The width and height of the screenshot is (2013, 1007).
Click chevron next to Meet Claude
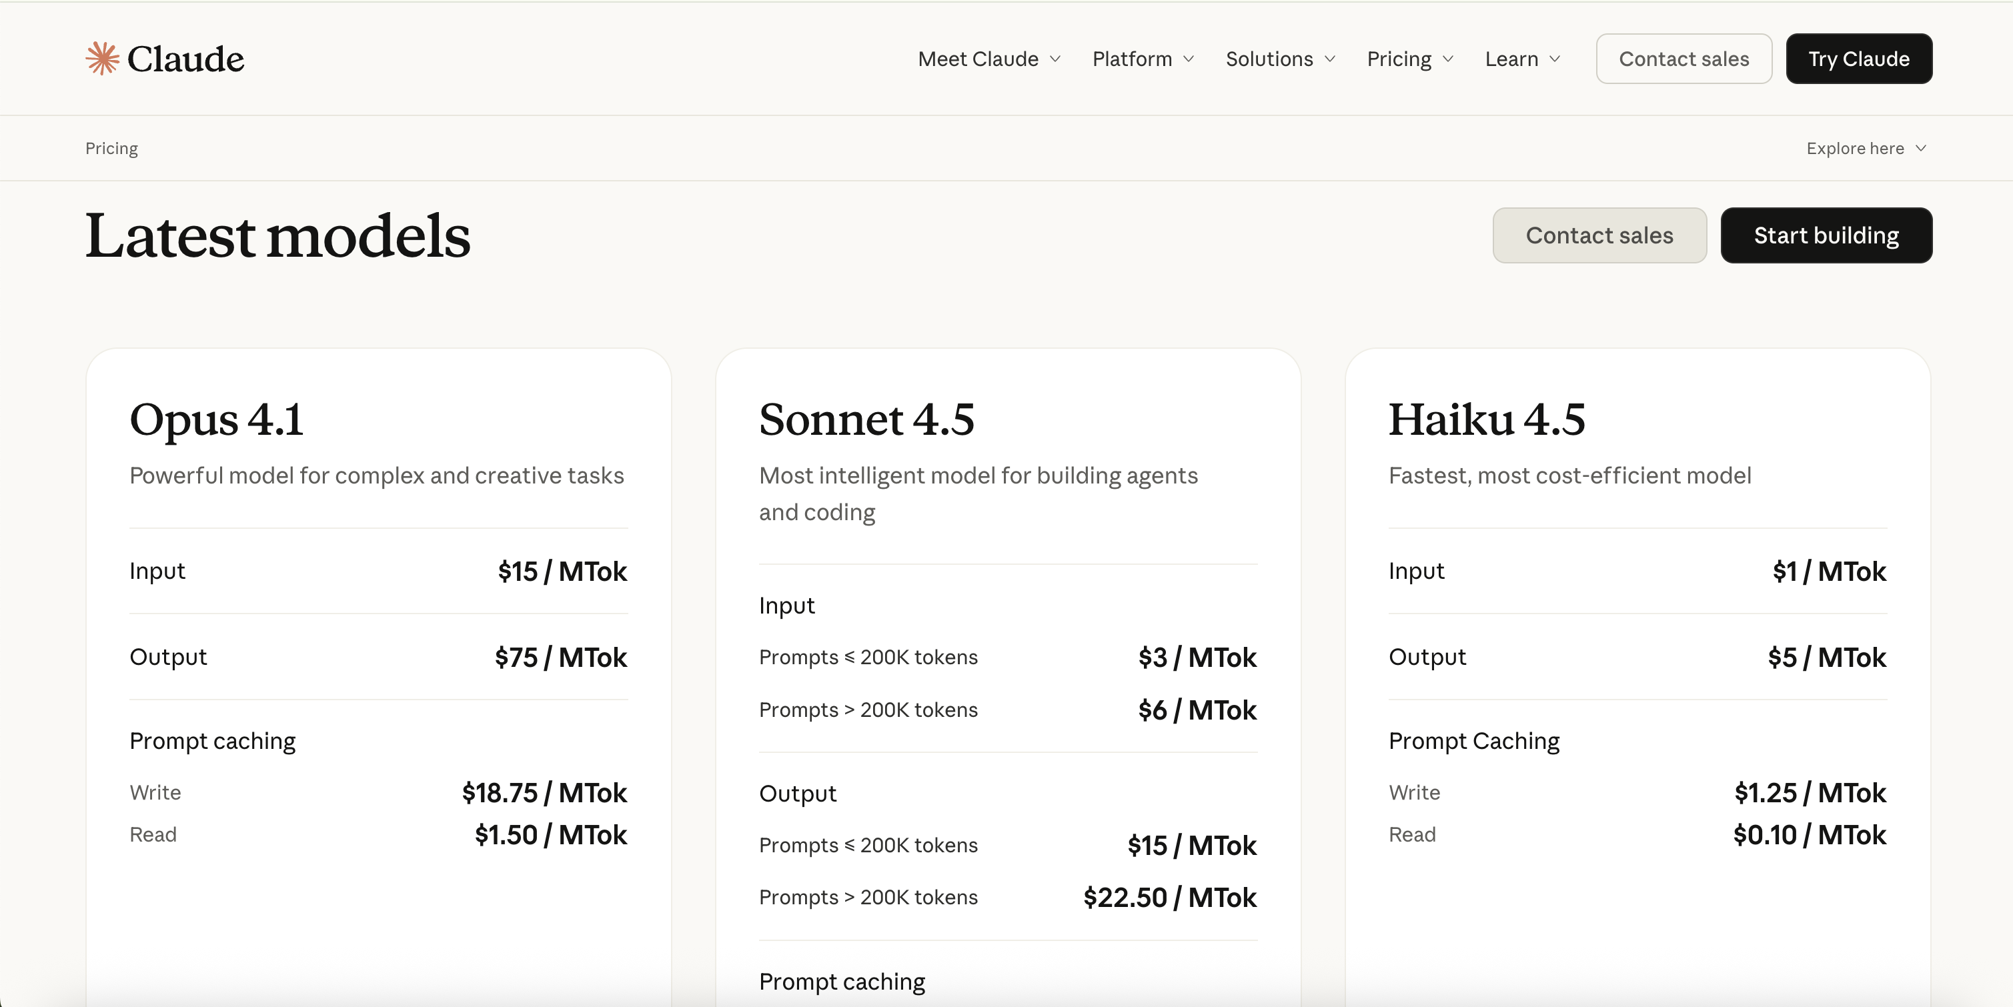click(x=1055, y=59)
